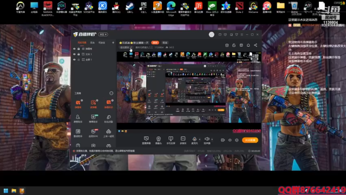This screenshot has width=346, height=195.
Task: Open the Dota 2 desktop shortcut
Action: point(240,7)
